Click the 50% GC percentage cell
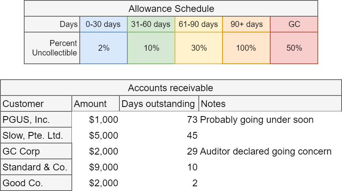This screenshot has height=191, width=342. click(x=294, y=48)
